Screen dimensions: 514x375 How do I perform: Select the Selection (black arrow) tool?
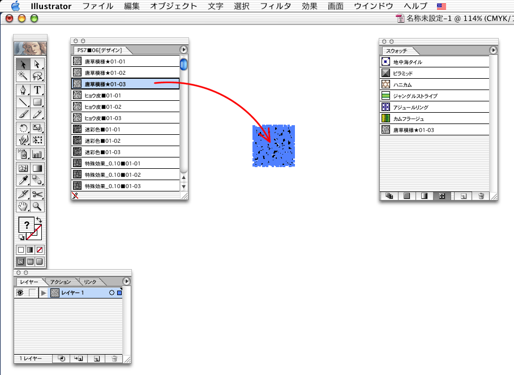point(23,64)
